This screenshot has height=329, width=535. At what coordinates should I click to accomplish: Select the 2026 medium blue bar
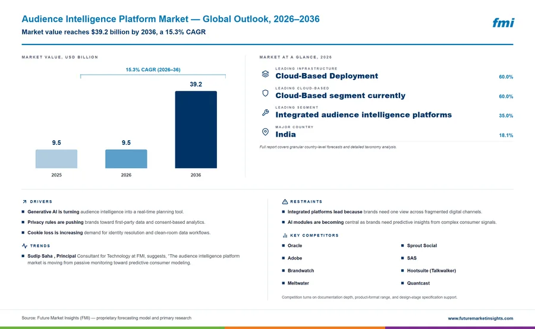(x=126, y=159)
